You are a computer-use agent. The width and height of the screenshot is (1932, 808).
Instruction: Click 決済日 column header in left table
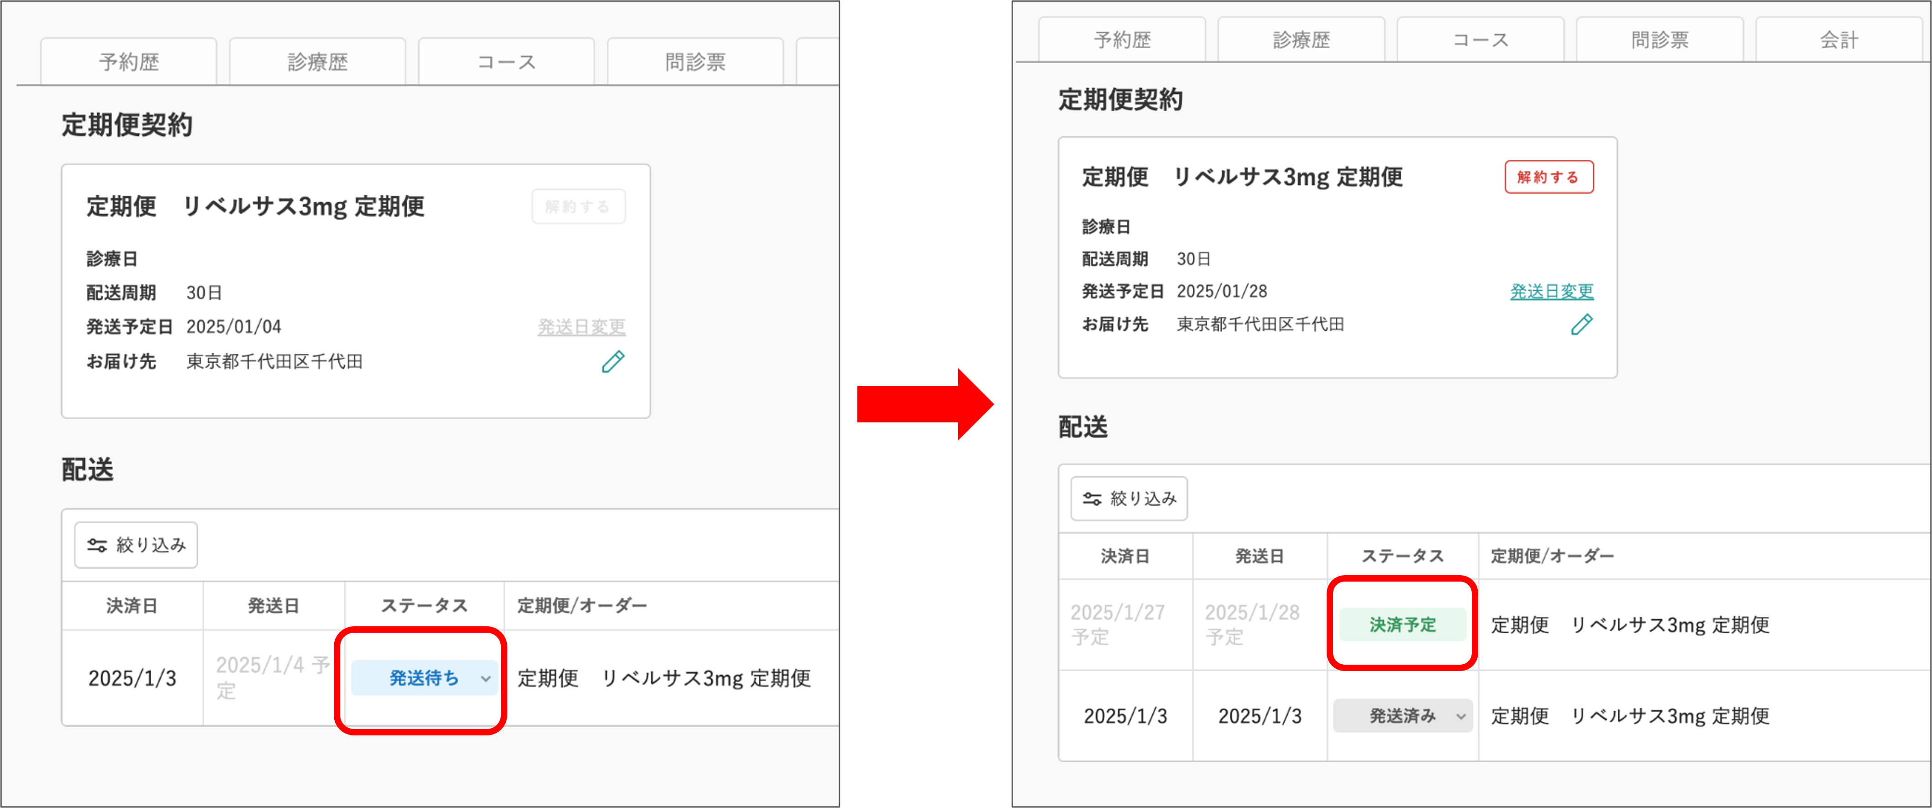[132, 605]
